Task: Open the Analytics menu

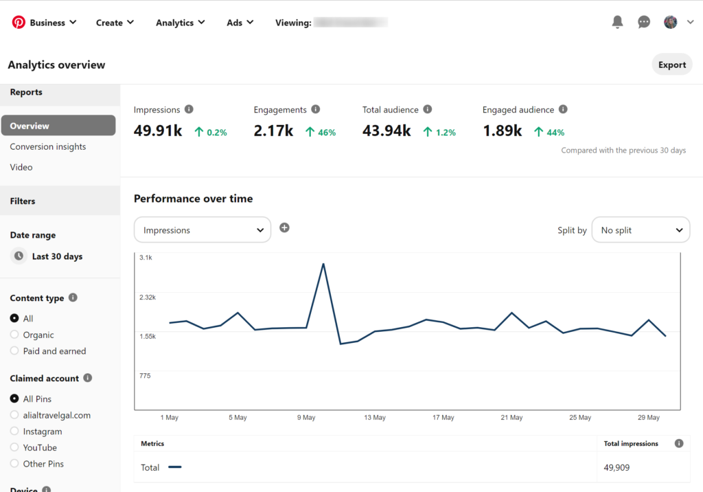Action: tap(180, 23)
